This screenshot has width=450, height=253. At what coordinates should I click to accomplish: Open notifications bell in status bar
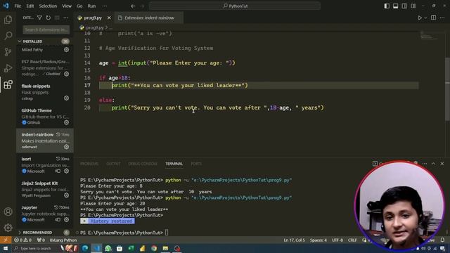coord(442,240)
